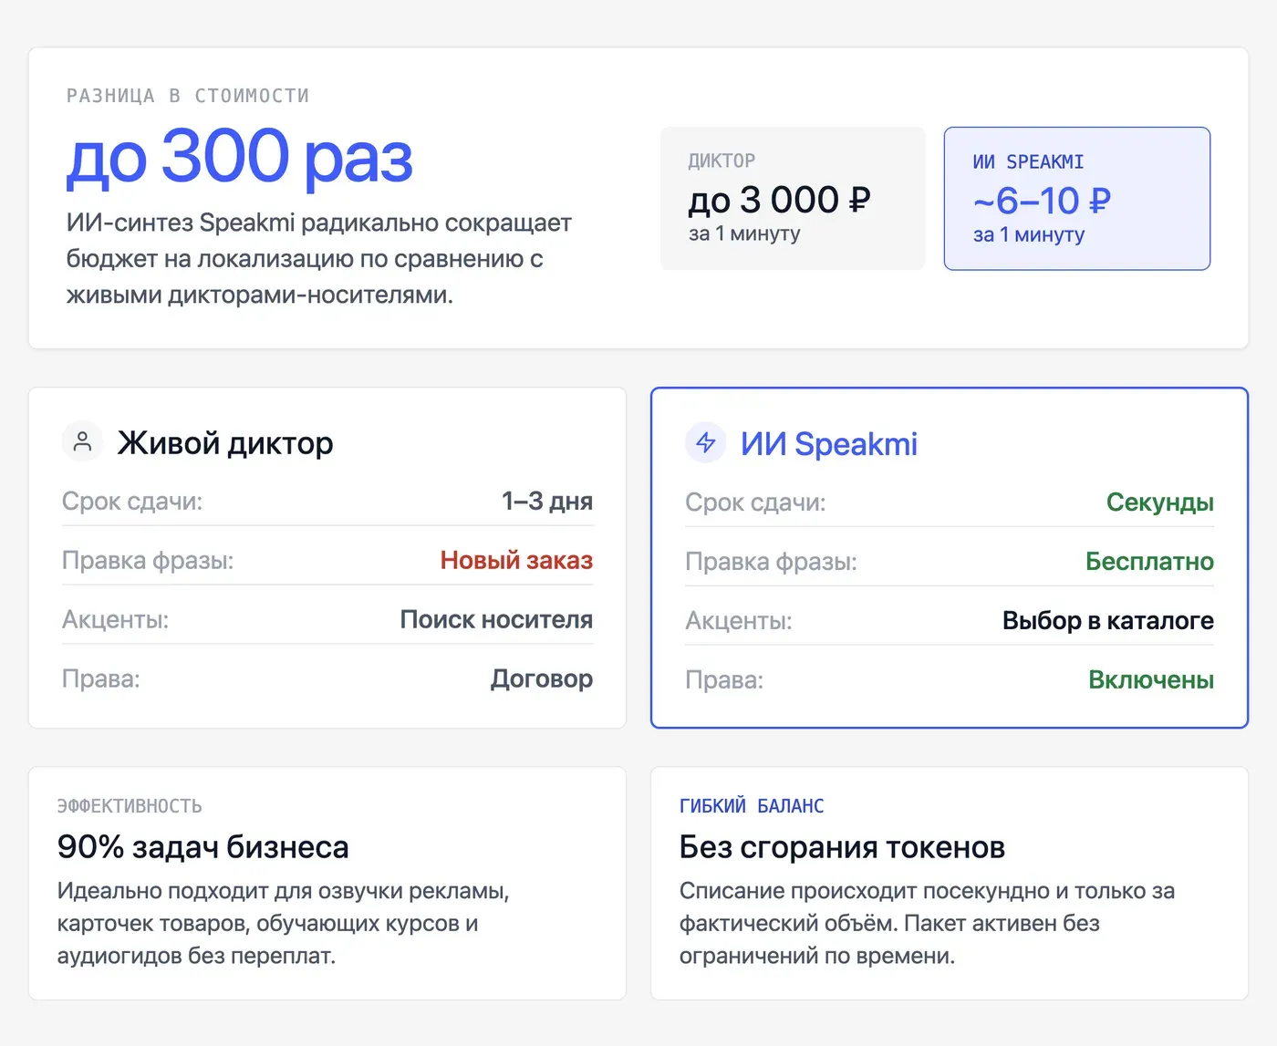Click the '~6–10 ₽' price
The height and width of the screenshot is (1046, 1277).
pyautogui.click(x=1042, y=201)
